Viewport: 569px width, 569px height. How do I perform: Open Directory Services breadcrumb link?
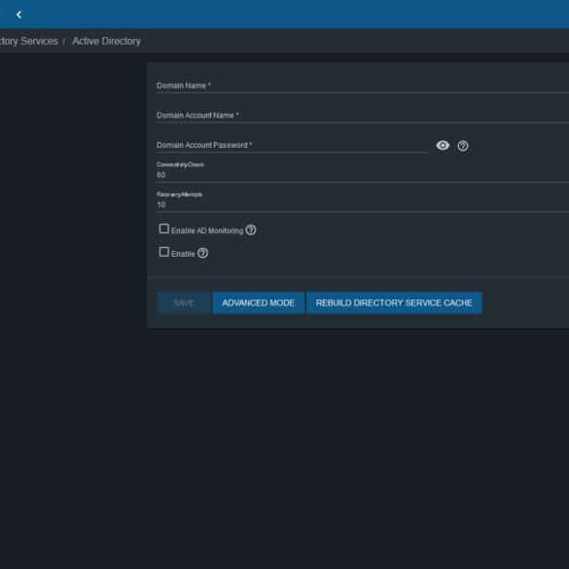29,42
